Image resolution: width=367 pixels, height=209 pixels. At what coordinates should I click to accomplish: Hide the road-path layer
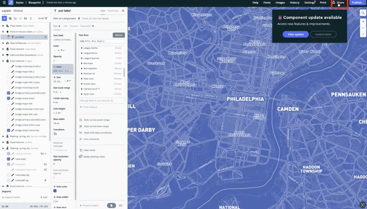point(45,164)
